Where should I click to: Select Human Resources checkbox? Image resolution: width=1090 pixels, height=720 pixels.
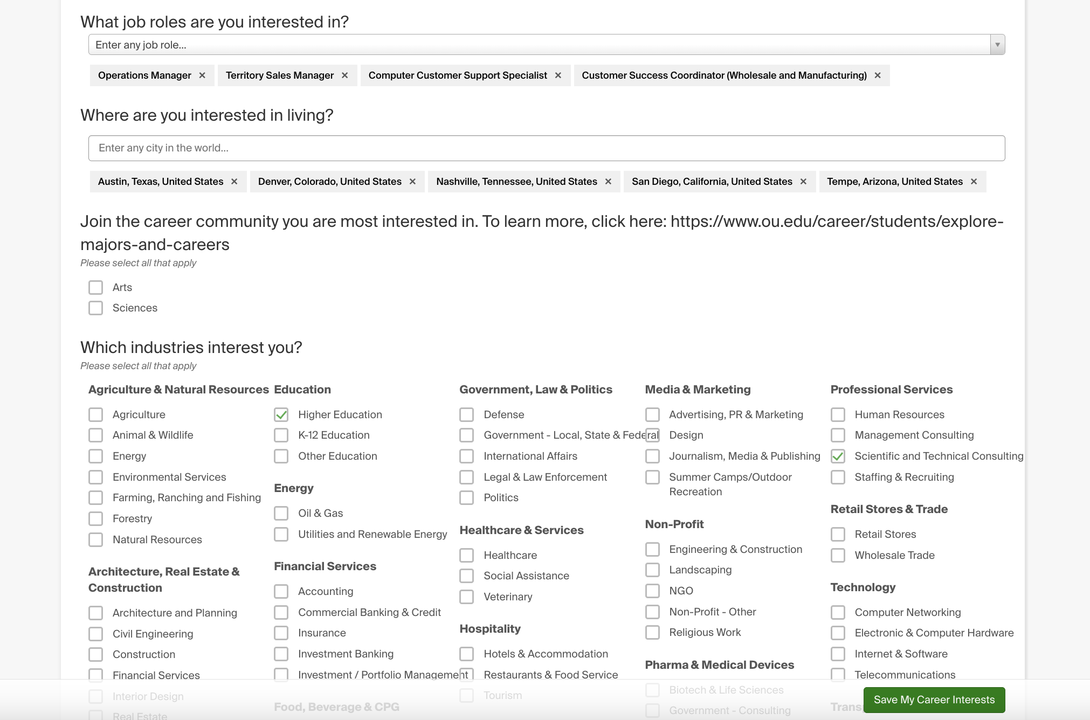coord(838,414)
